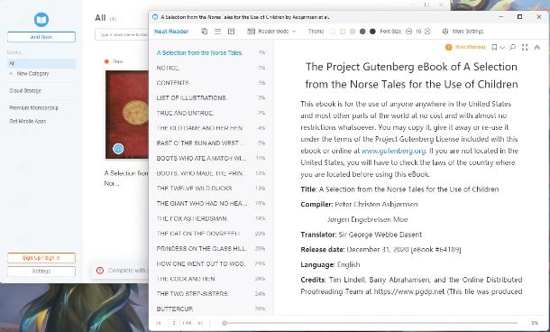Add a bookmark with the bookmark icon
The image size is (550, 332).
[x=494, y=47]
